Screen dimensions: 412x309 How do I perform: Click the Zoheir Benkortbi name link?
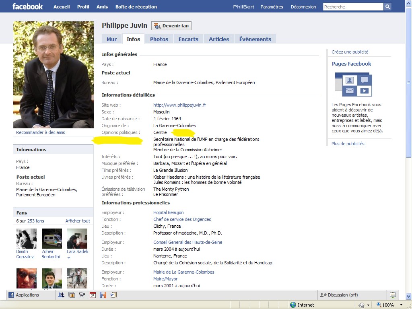tap(50, 254)
